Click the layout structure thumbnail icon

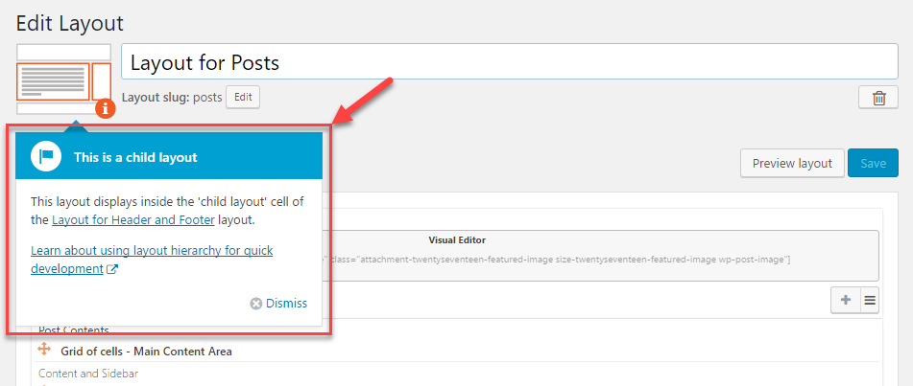[63, 79]
